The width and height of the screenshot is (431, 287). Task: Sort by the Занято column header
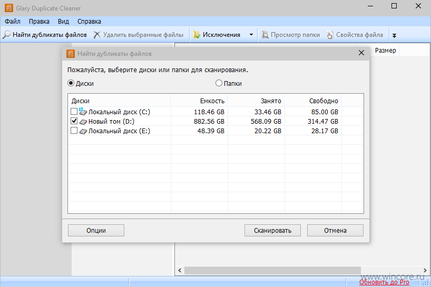tap(256, 101)
